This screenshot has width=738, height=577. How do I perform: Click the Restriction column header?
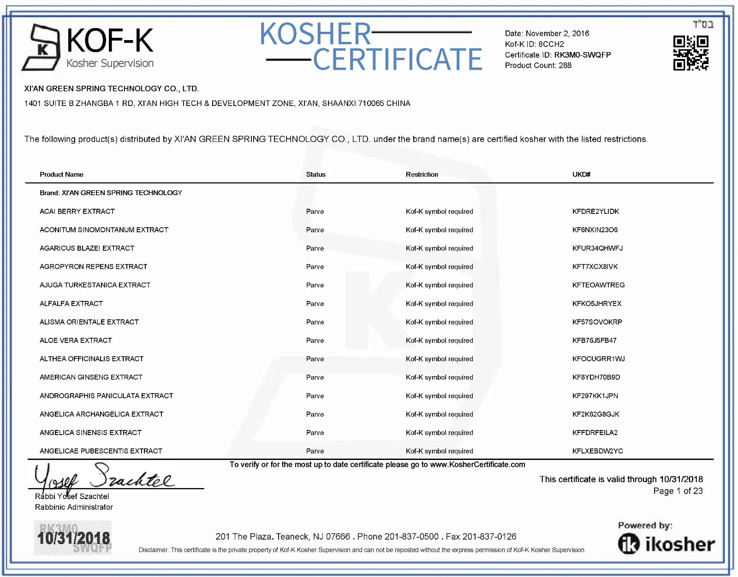tap(422, 174)
